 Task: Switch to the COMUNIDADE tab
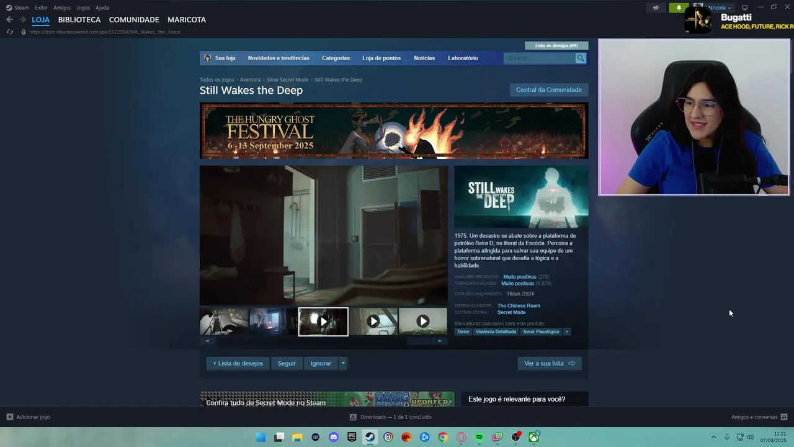[x=134, y=20]
